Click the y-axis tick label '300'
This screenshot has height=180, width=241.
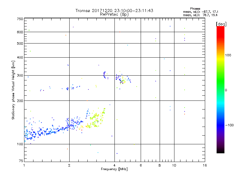pos(20,76)
